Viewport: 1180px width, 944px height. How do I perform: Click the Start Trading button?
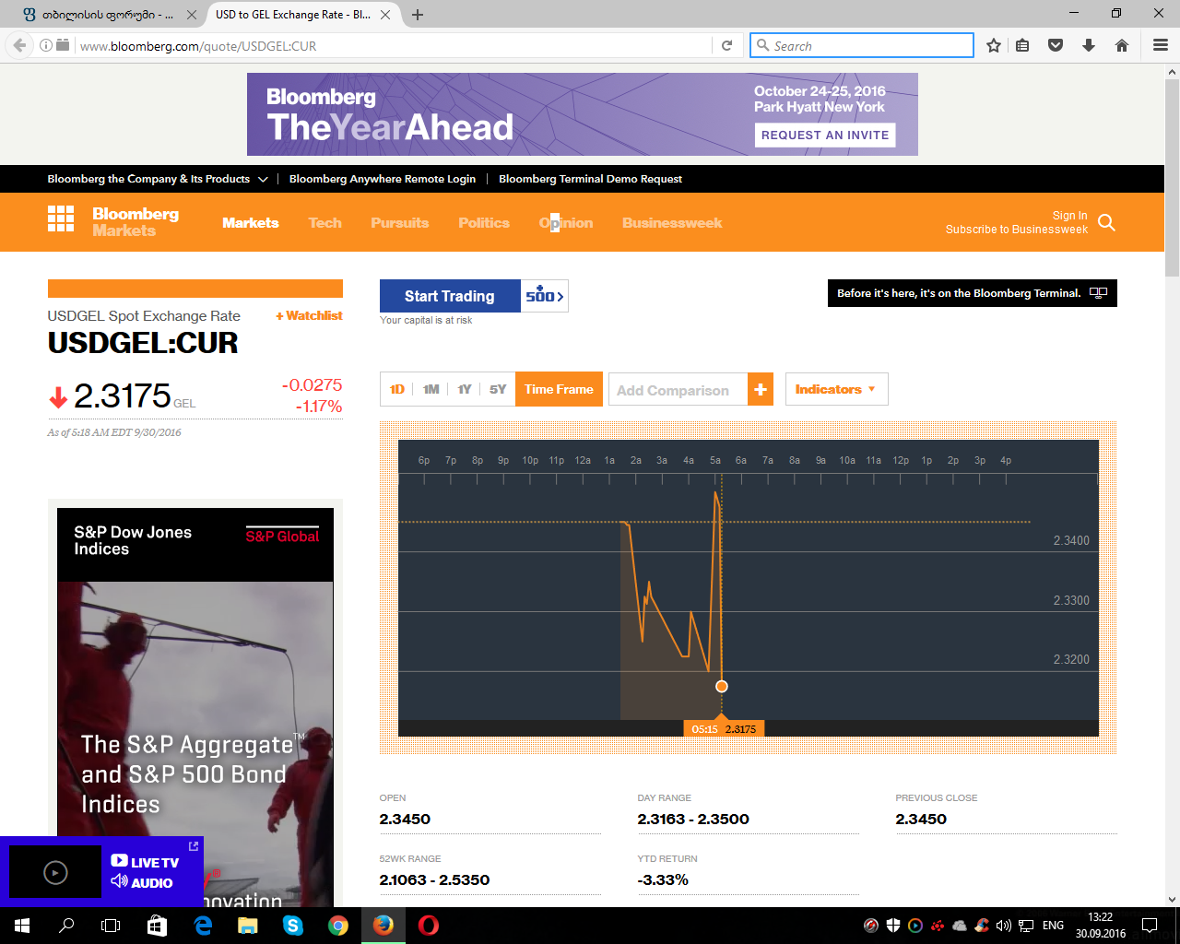pyautogui.click(x=450, y=296)
